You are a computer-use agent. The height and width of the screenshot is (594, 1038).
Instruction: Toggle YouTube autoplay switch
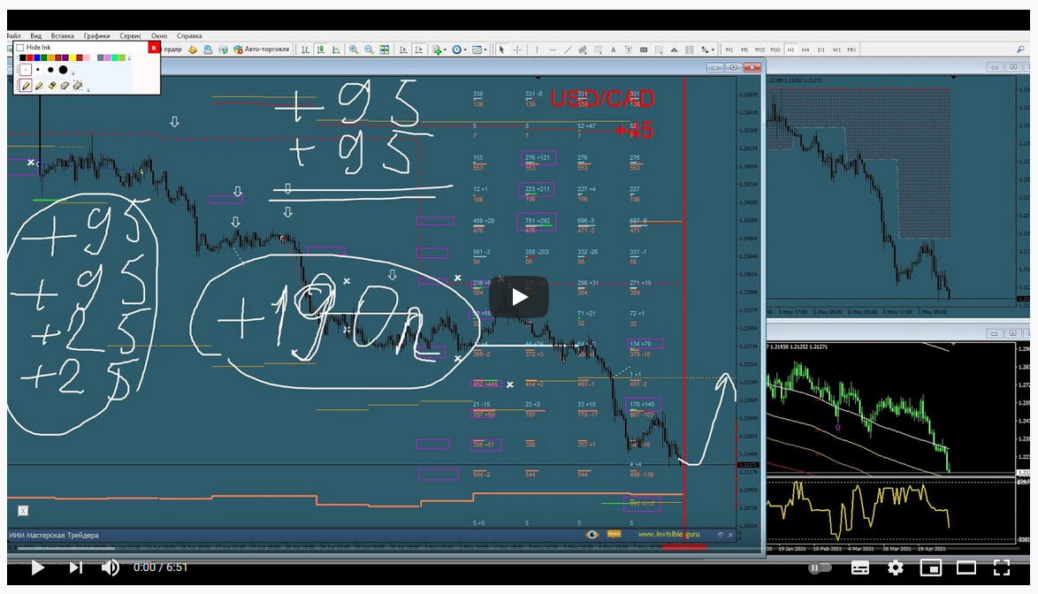(x=820, y=567)
